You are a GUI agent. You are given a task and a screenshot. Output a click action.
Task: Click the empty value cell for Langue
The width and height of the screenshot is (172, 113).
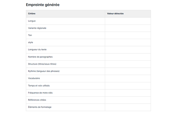[x=128, y=21]
